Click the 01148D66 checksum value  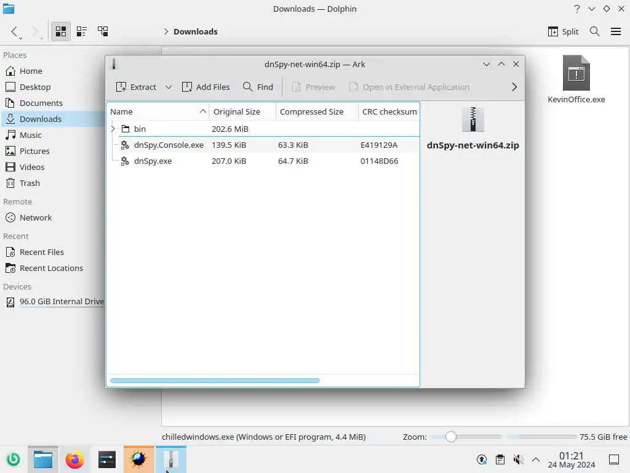point(379,161)
